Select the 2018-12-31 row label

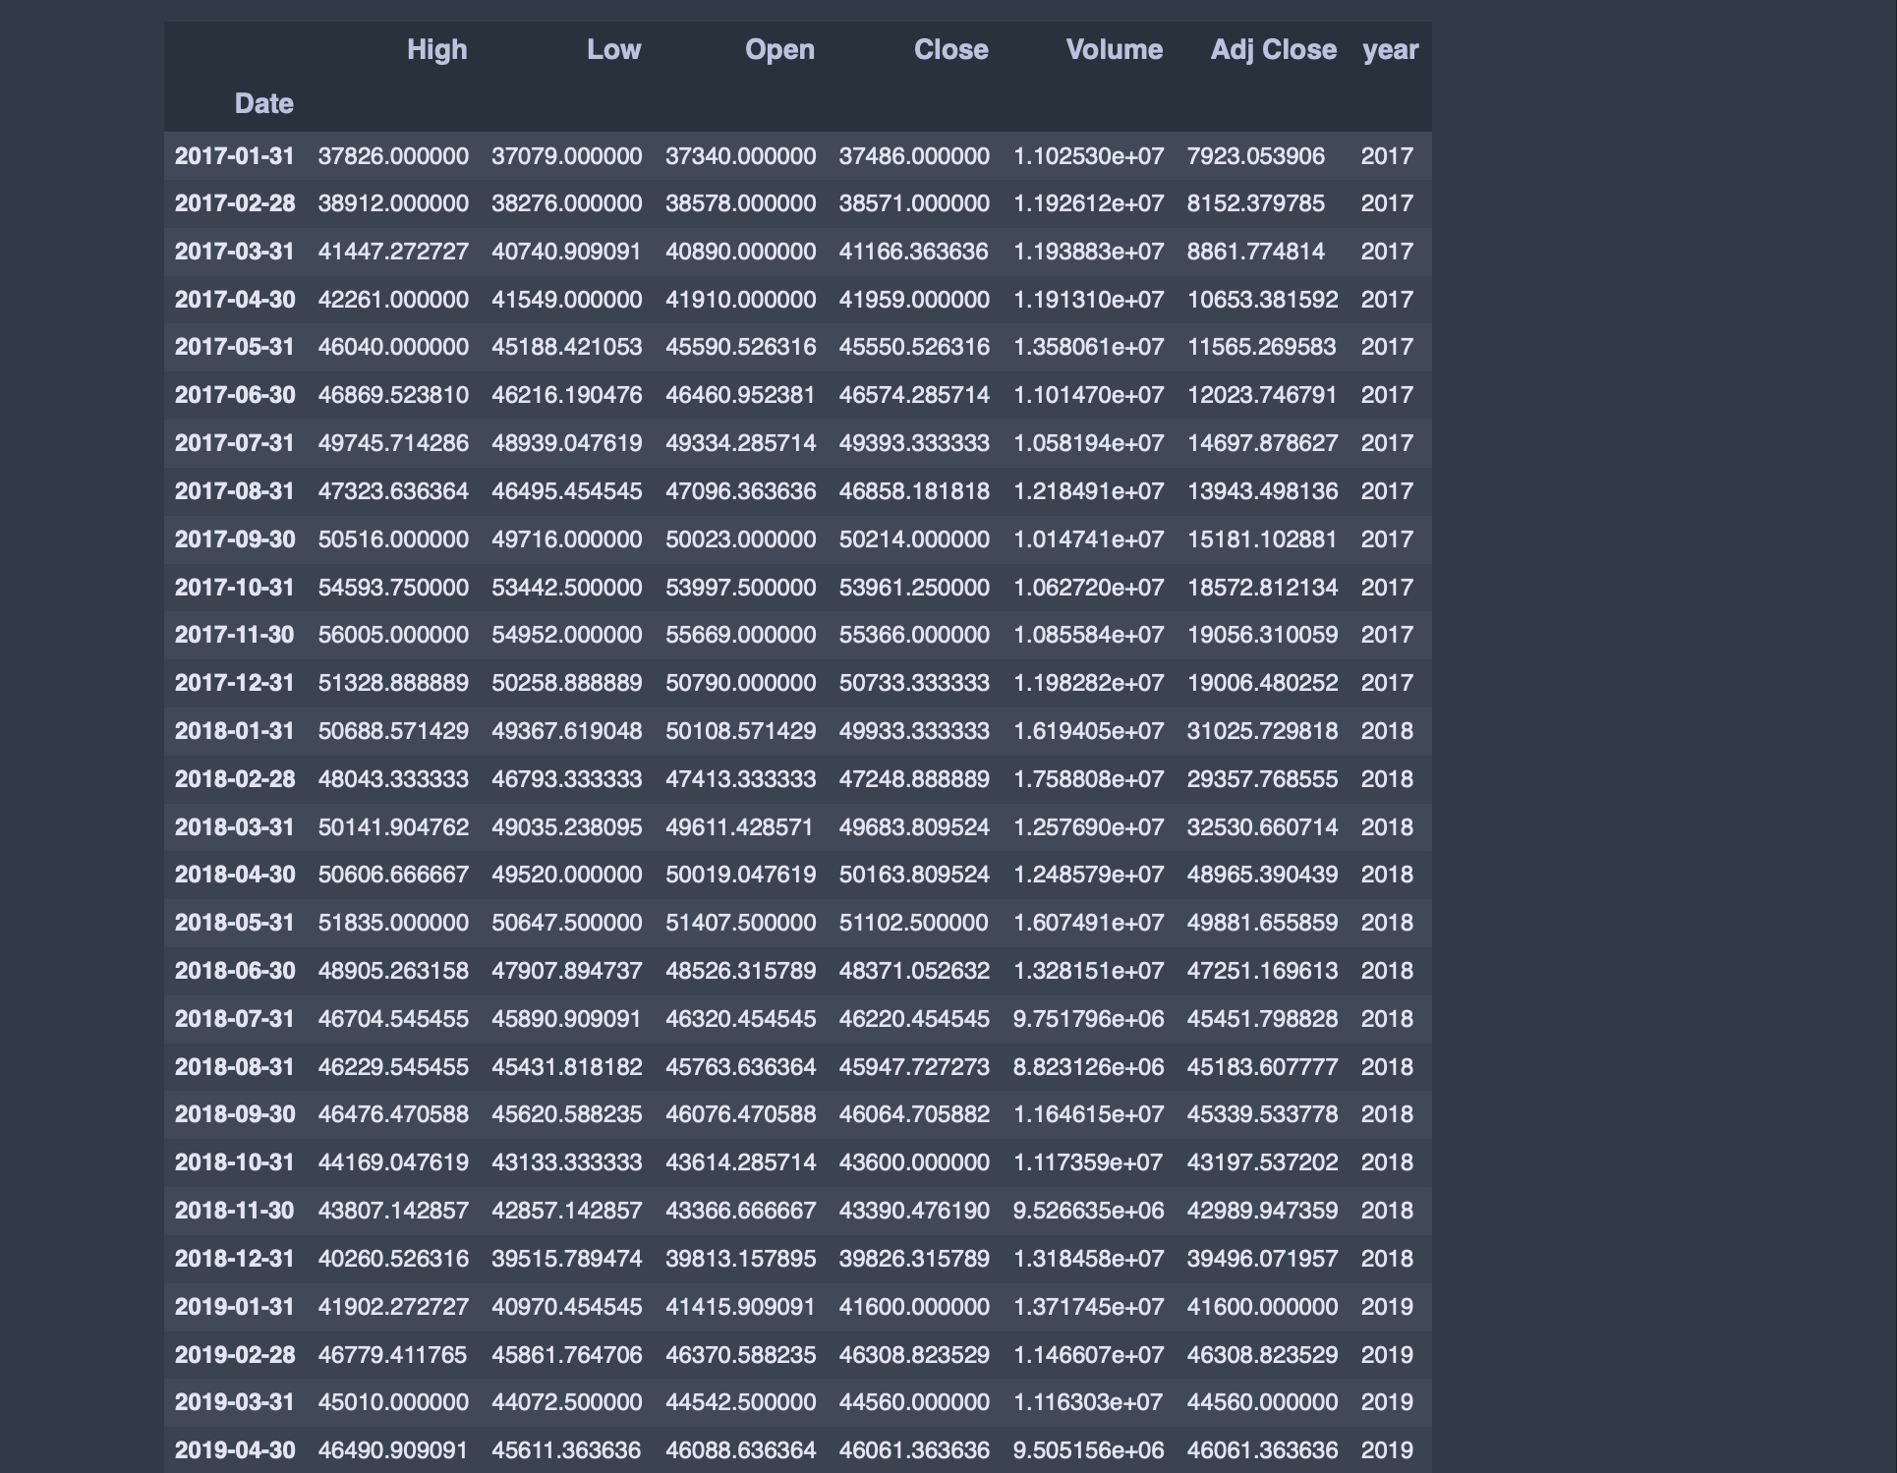234,1259
